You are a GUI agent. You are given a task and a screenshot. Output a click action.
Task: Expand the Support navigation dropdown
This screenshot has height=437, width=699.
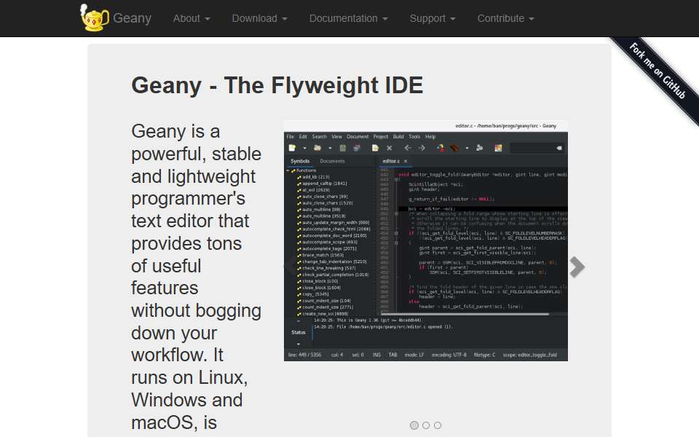pyautogui.click(x=433, y=18)
